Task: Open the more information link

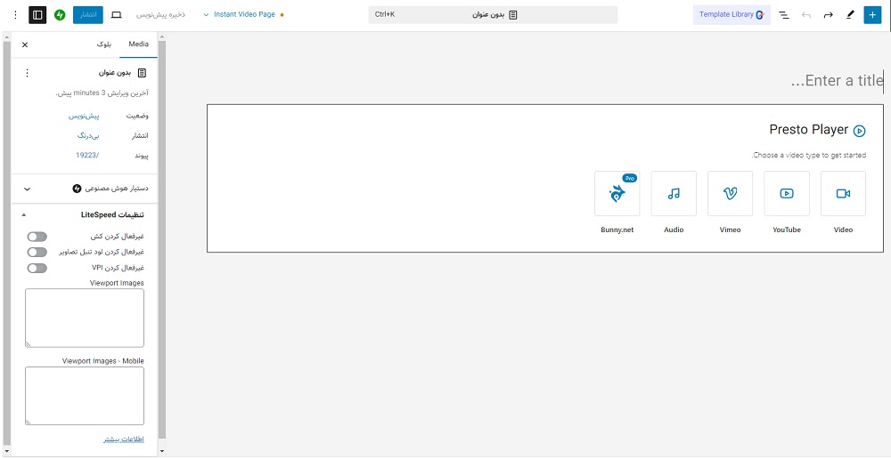Action: [124, 439]
